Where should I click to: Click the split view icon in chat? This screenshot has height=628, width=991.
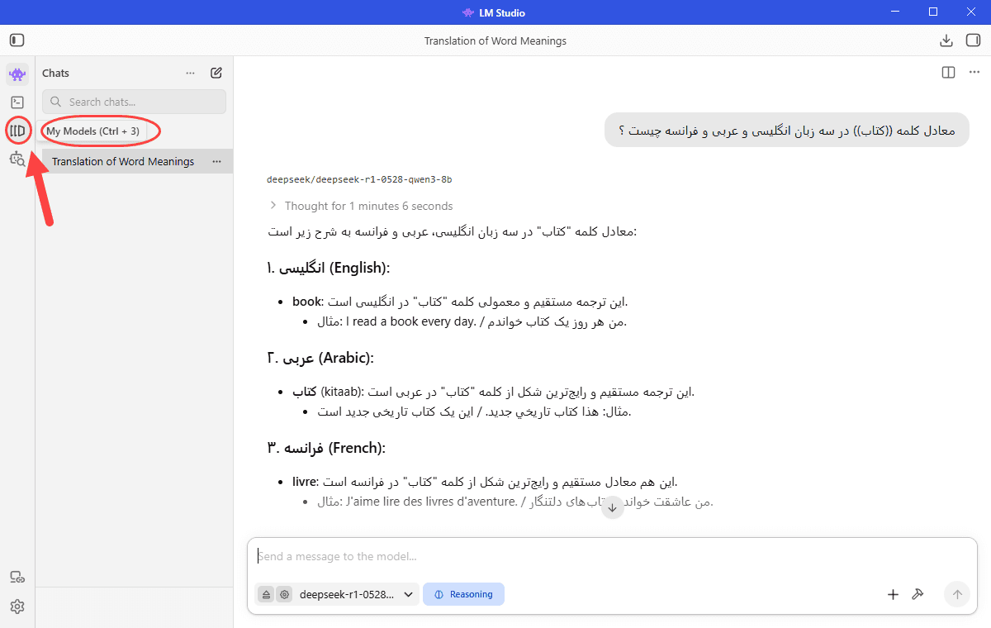click(x=948, y=73)
